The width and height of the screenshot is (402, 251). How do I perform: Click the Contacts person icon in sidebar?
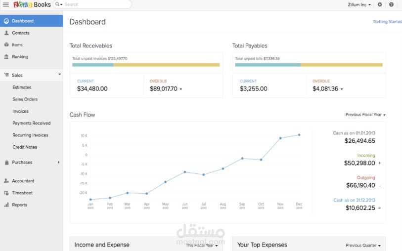pyautogui.click(x=6, y=33)
